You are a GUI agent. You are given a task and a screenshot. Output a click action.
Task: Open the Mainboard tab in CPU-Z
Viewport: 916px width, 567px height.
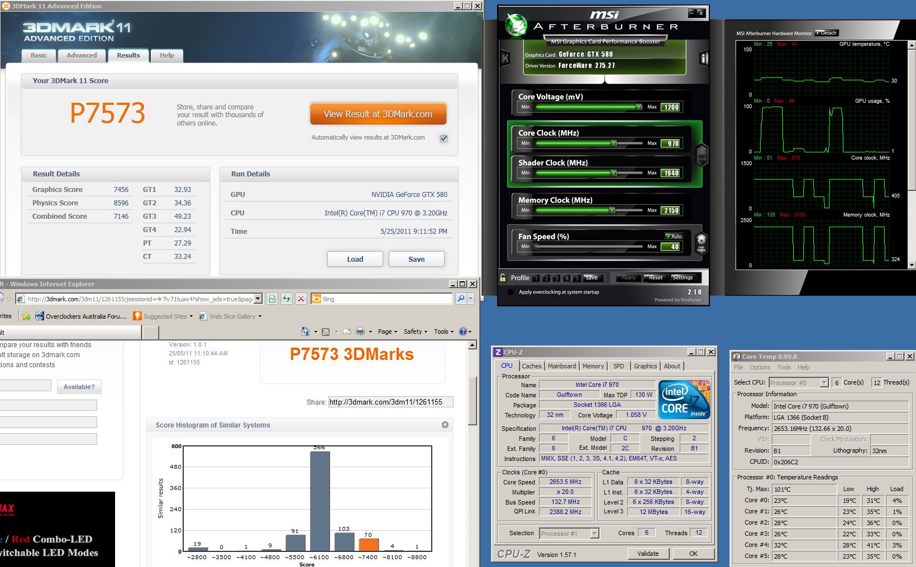click(562, 366)
